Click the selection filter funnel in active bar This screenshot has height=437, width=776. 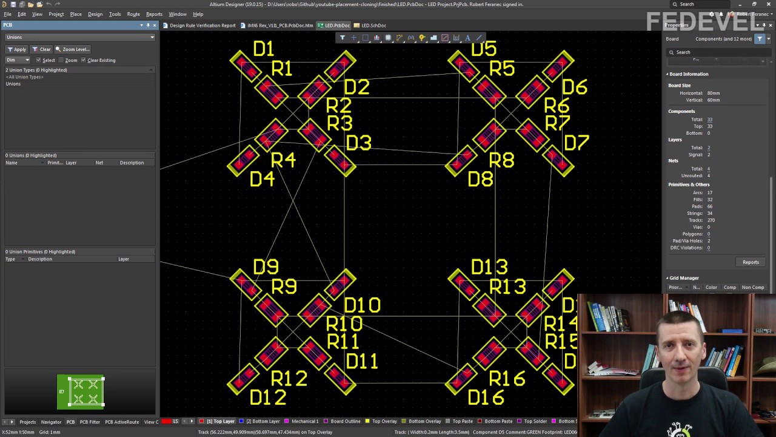343,38
